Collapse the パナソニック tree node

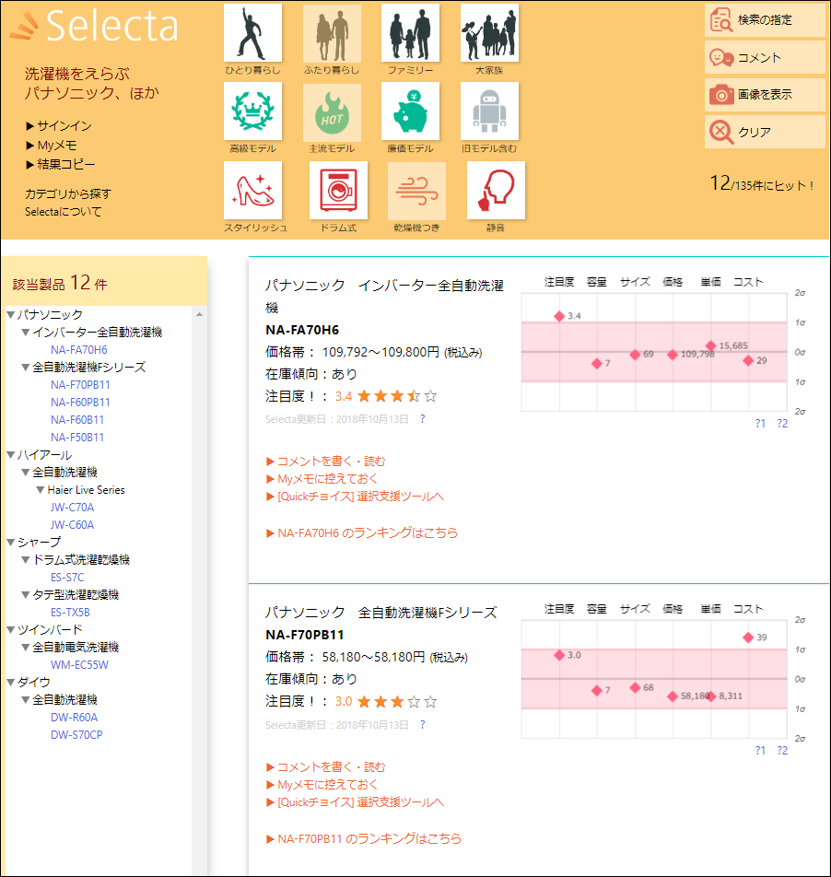[11, 315]
